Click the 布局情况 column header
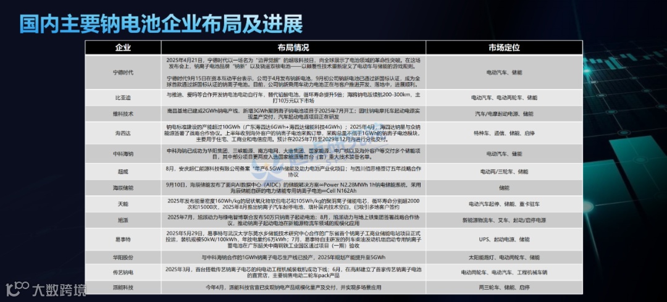The width and height of the screenshot is (667, 302). 293,48
